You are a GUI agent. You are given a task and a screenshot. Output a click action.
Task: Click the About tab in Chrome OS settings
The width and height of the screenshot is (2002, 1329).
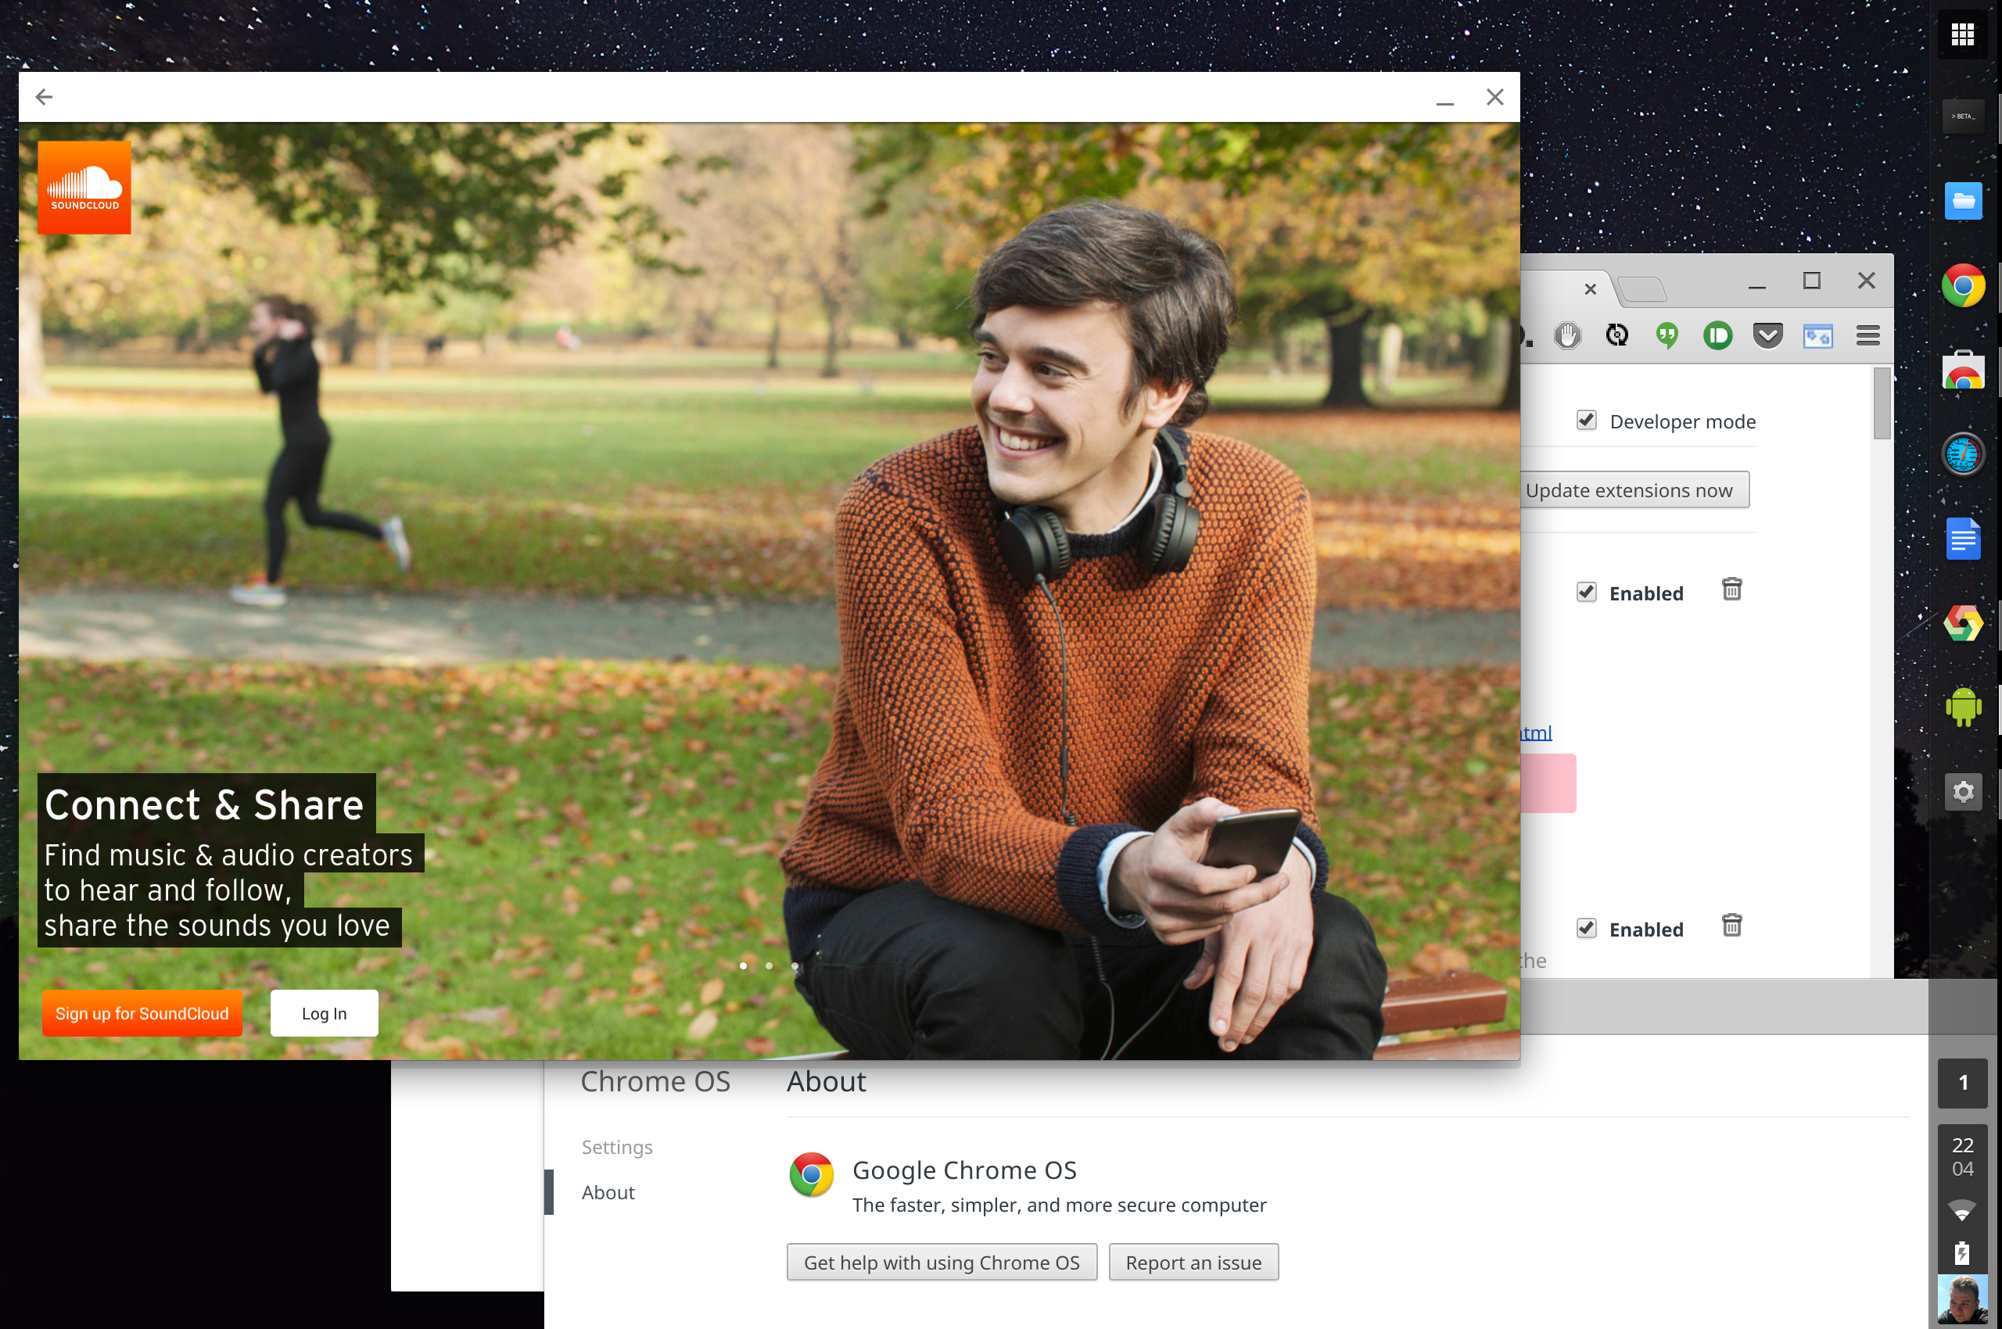point(609,1192)
